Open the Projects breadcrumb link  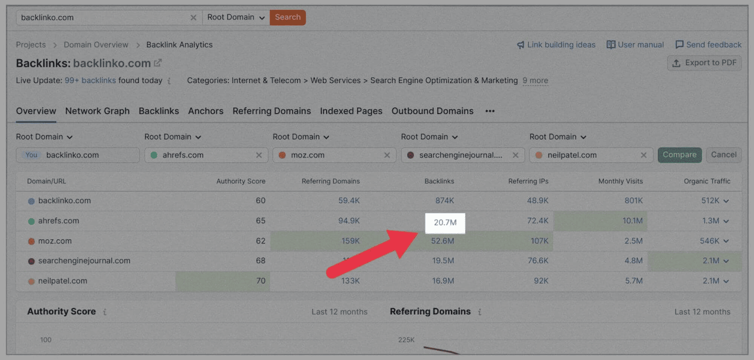pos(31,45)
